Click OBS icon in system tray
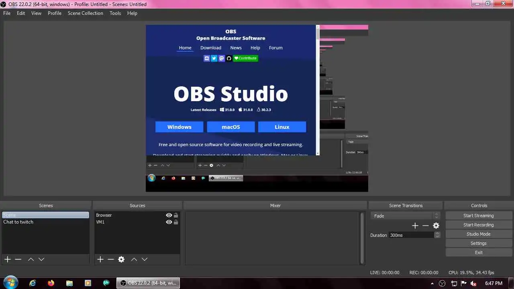The height and width of the screenshot is (289, 514). pyautogui.click(x=442, y=283)
